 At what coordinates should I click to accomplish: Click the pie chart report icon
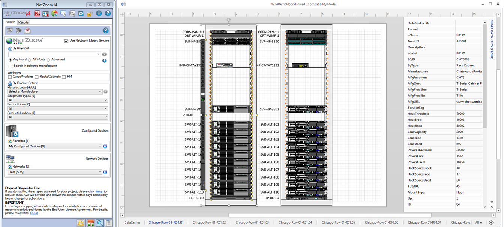[54, 14]
